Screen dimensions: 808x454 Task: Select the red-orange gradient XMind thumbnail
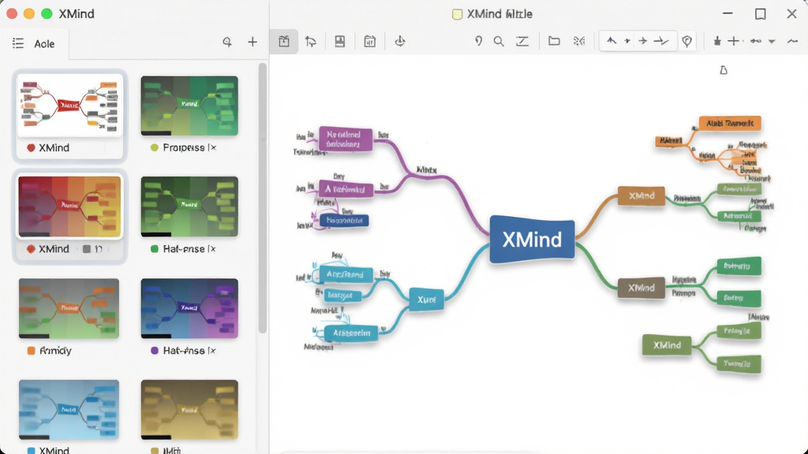pyautogui.click(x=69, y=207)
